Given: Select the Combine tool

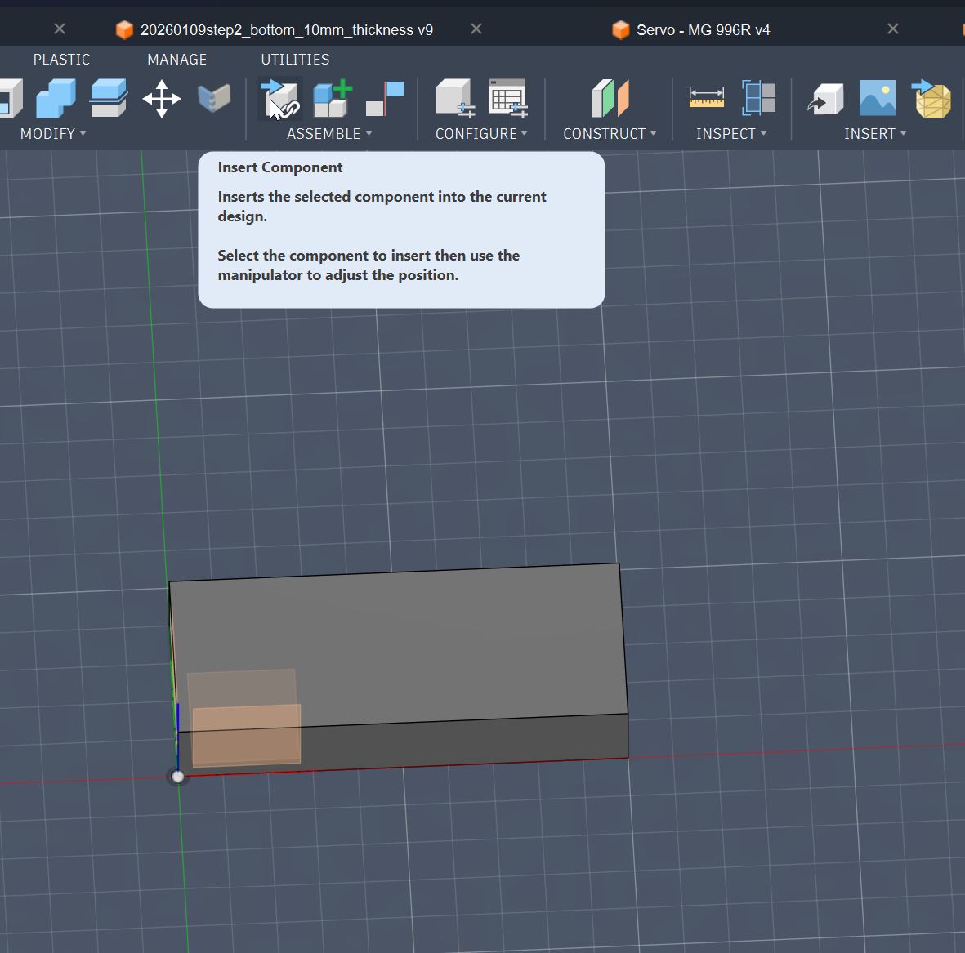Looking at the screenshot, I should [56, 98].
